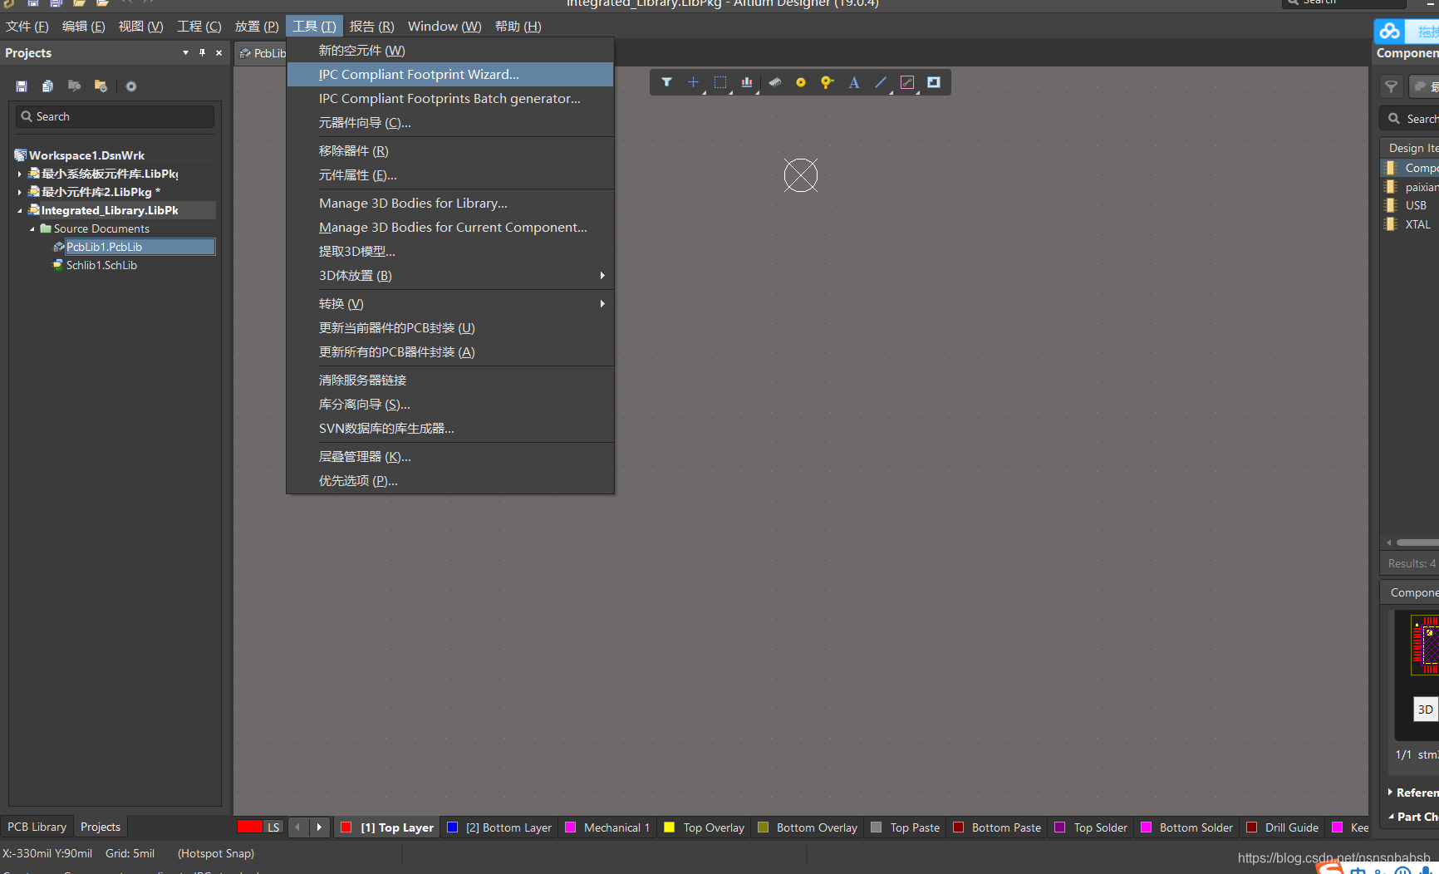Viewport: 1439px width, 874px height.
Task: Click the cloud icon in top right
Action: click(x=1390, y=32)
